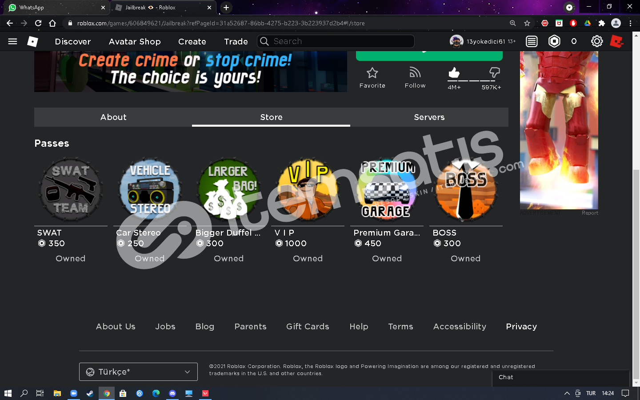Open the Chrome three-dot menu
Viewport: 640px width, 400px height.
pos(630,23)
